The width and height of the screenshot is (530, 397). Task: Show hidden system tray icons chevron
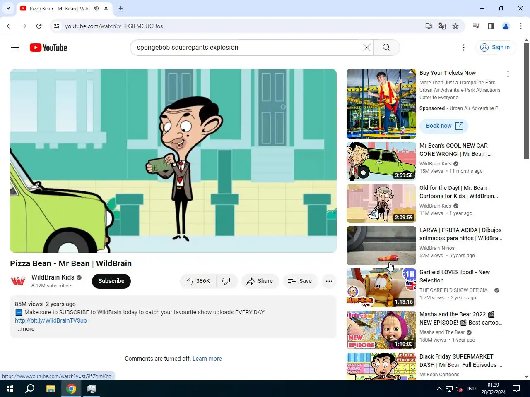[439, 389]
